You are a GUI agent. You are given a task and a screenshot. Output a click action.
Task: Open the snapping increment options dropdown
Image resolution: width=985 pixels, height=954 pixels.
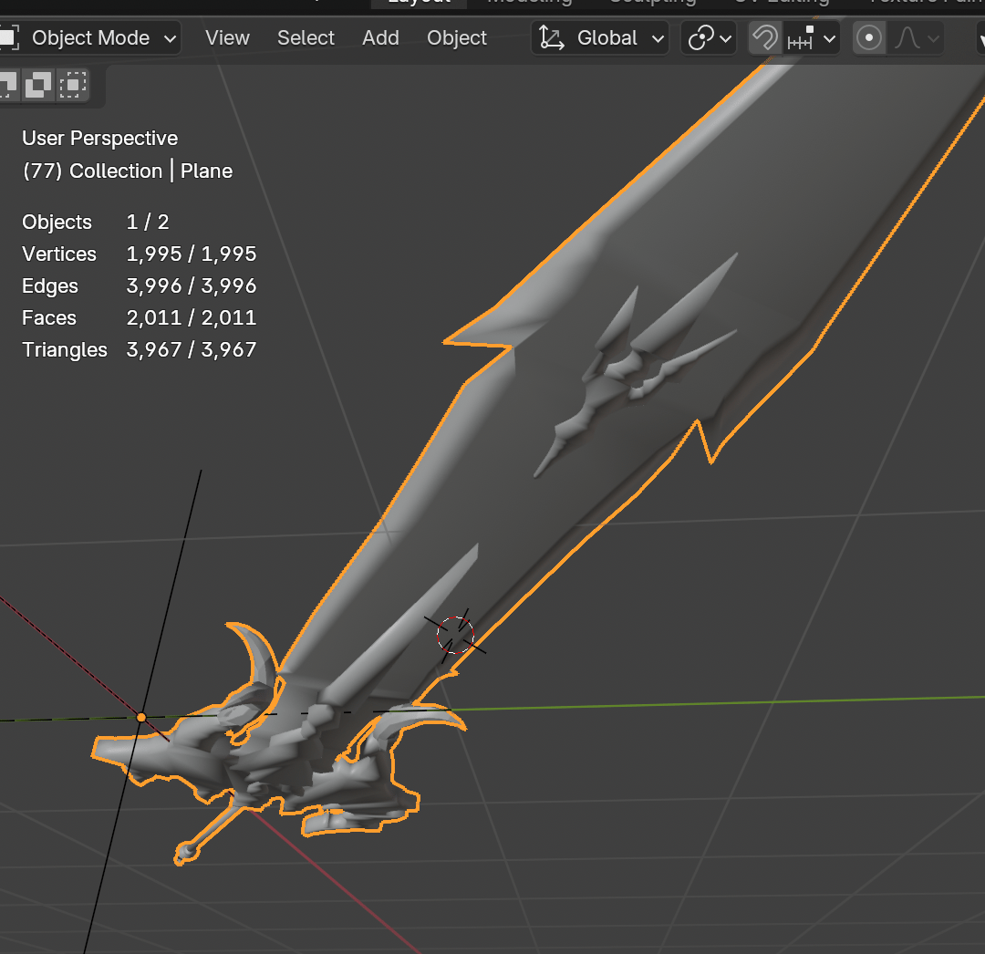click(x=811, y=38)
